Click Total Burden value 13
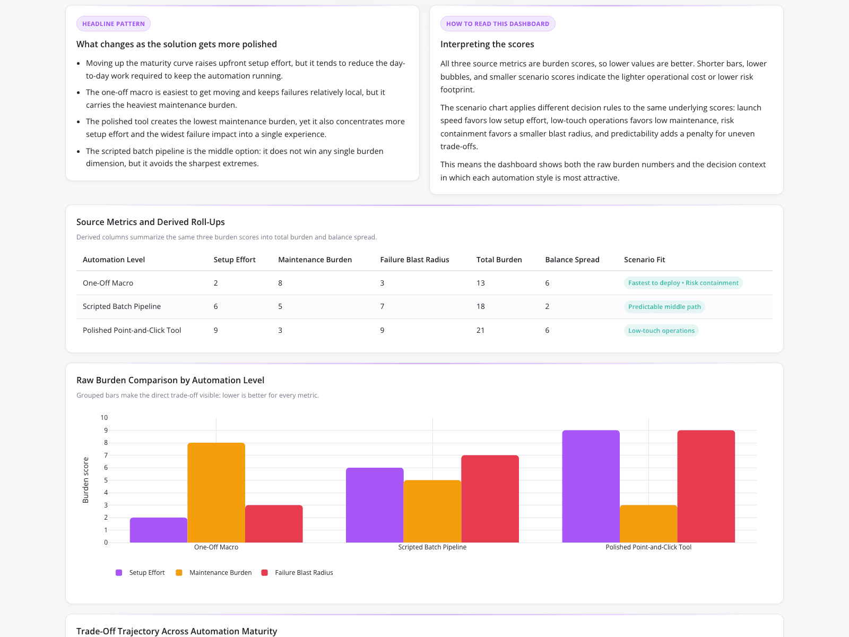The width and height of the screenshot is (849, 637). (x=481, y=283)
